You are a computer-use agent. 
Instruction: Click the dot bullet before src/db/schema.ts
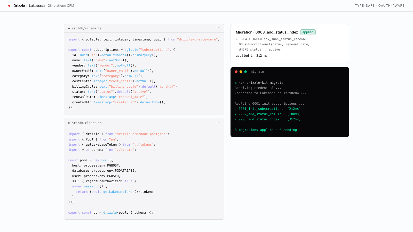[69, 28]
